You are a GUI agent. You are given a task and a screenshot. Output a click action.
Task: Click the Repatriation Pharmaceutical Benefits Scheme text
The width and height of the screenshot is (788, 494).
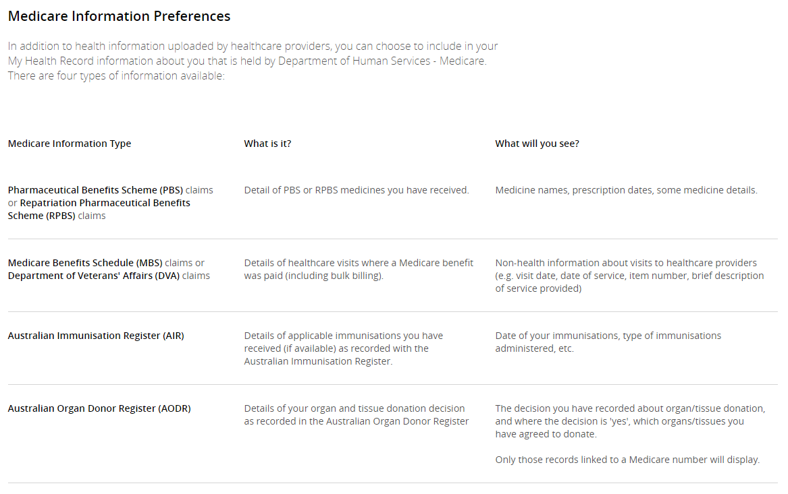click(105, 203)
